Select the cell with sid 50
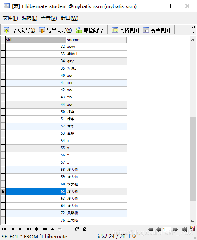 click(36, 112)
